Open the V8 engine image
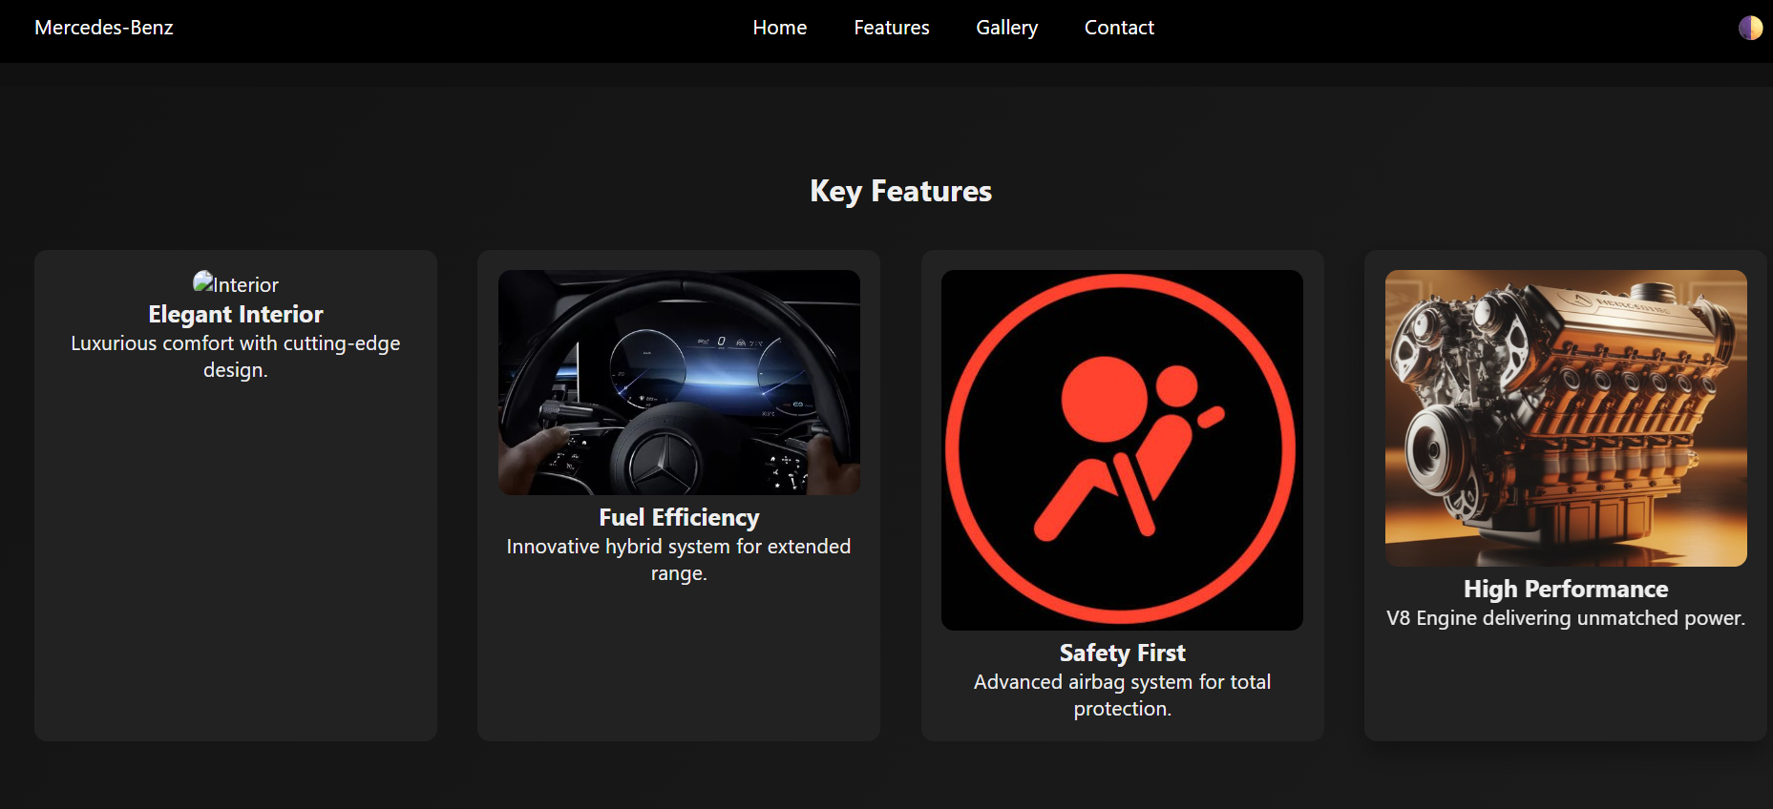This screenshot has width=1773, height=809. click(x=1566, y=418)
